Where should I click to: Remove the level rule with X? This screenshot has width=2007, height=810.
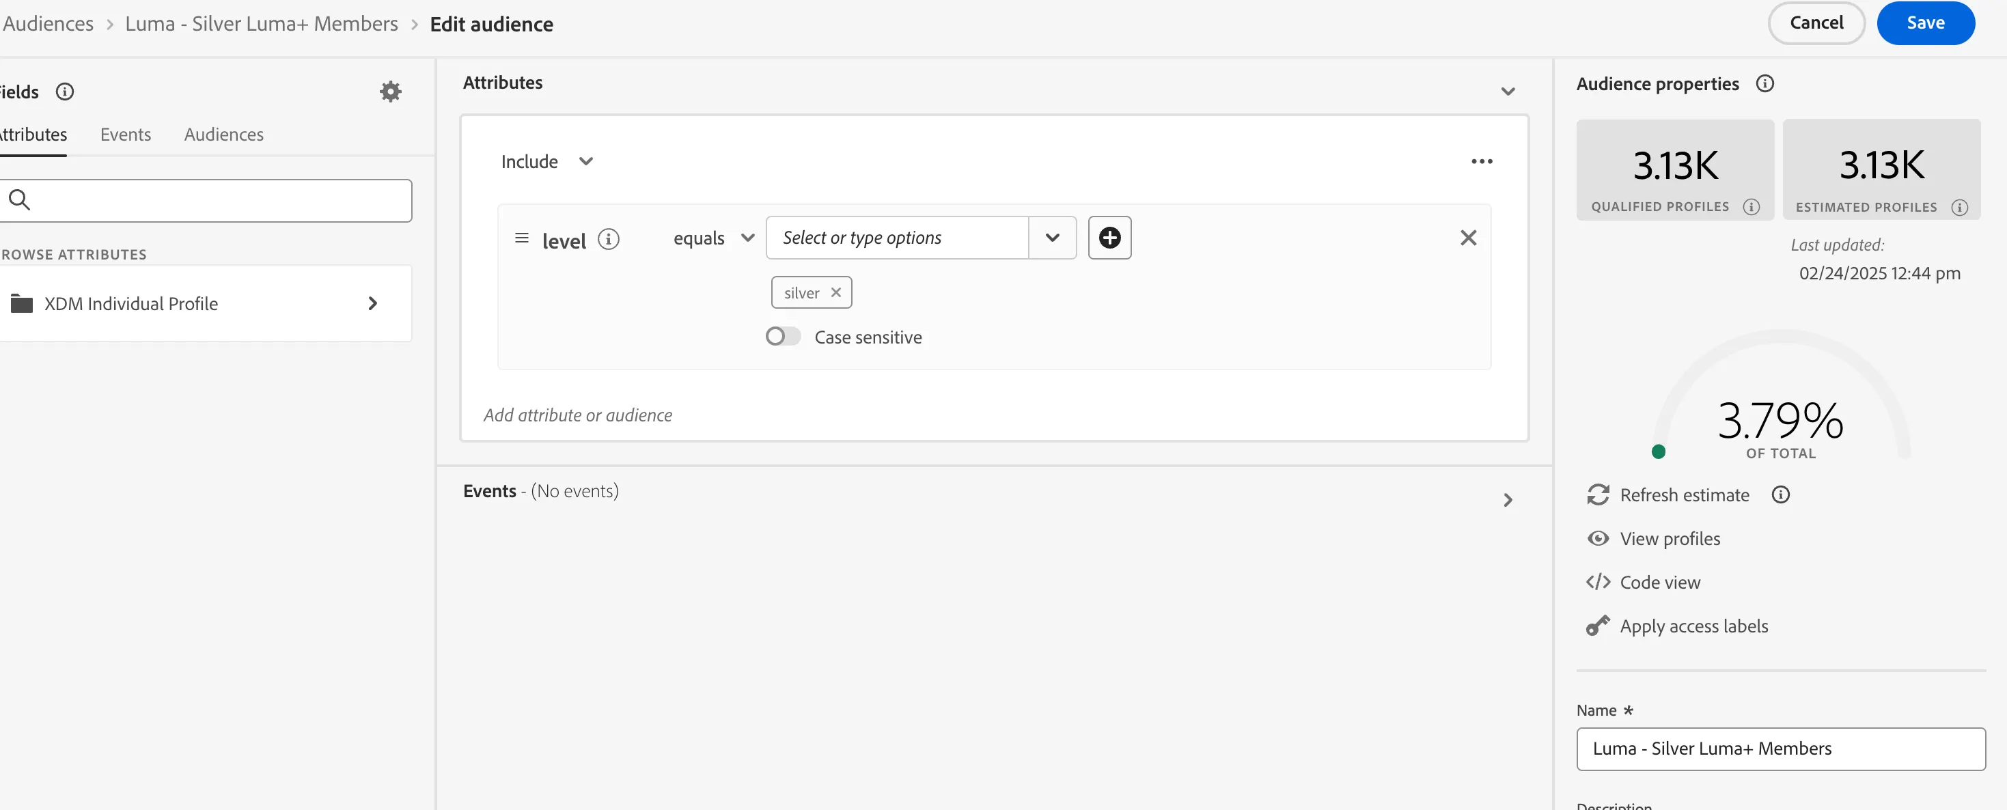coord(1468,238)
